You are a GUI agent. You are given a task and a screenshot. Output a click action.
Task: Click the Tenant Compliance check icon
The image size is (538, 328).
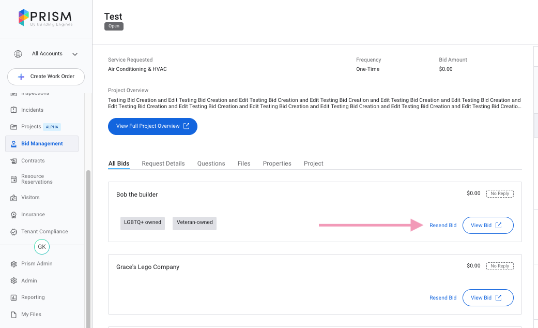coord(14,232)
